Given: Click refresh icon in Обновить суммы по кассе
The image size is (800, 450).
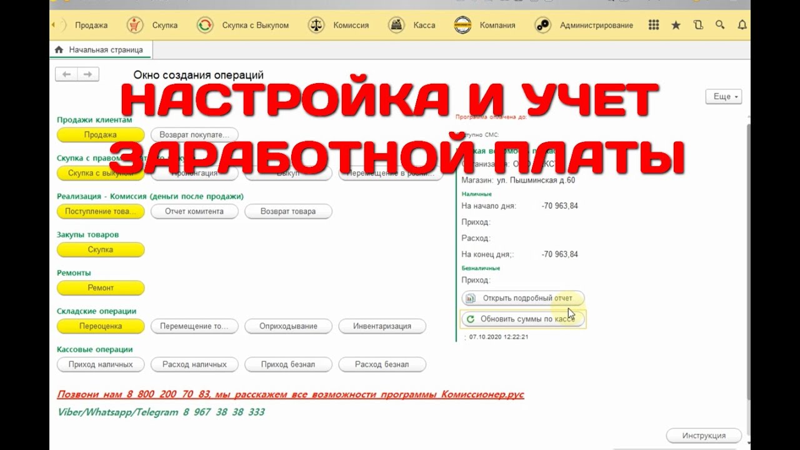Looking at the screenshot, I should pos(471,319).
